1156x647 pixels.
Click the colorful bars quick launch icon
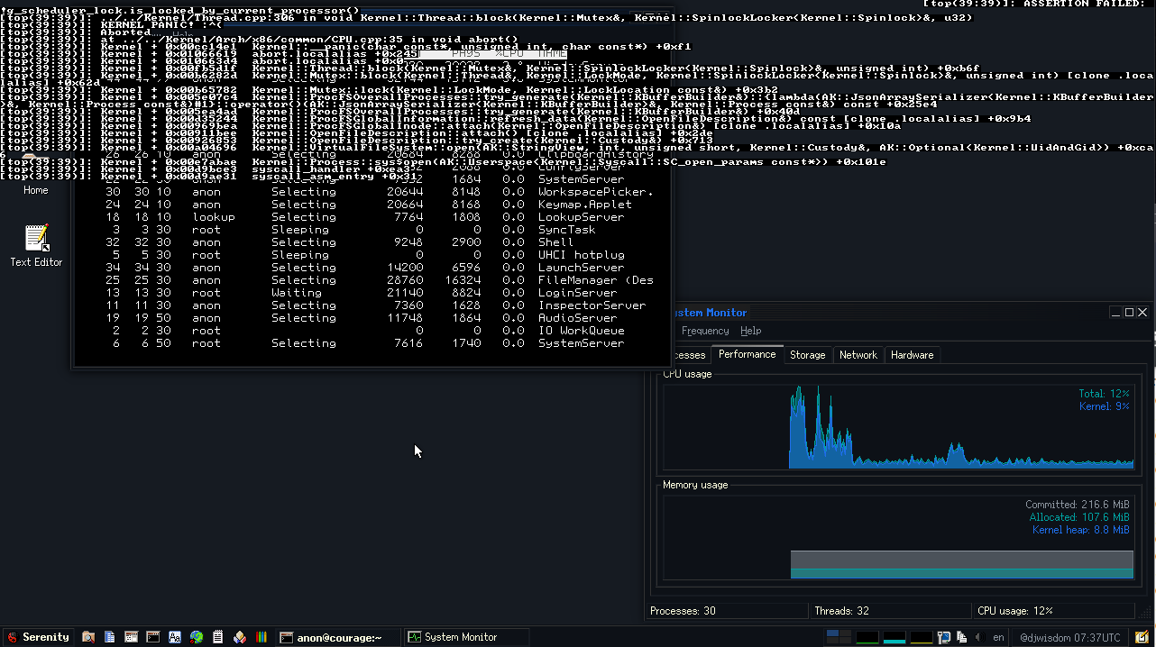click(261, 637)
